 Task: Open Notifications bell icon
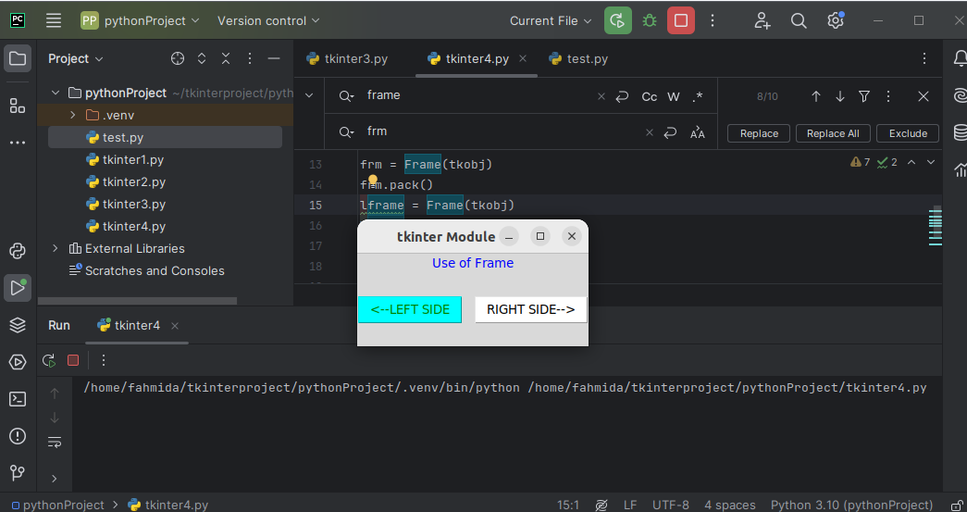pos(960,58)
